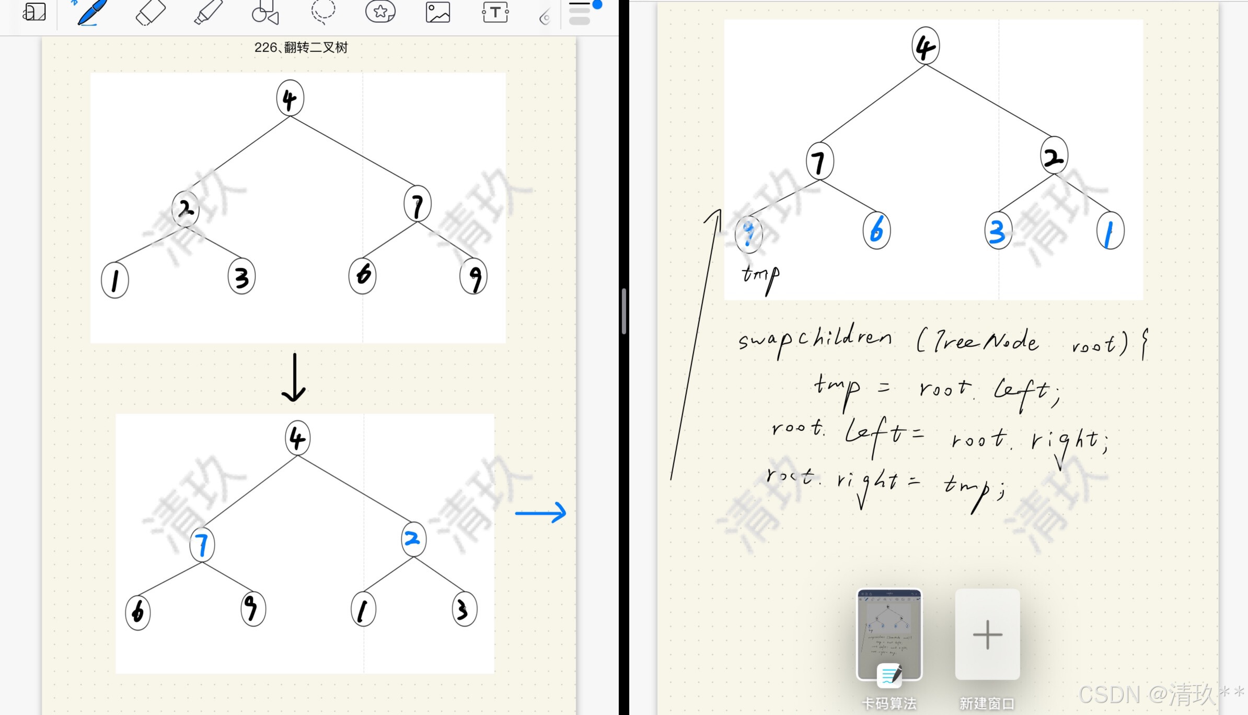Select the thin stroke thickness line

(579, 4)
